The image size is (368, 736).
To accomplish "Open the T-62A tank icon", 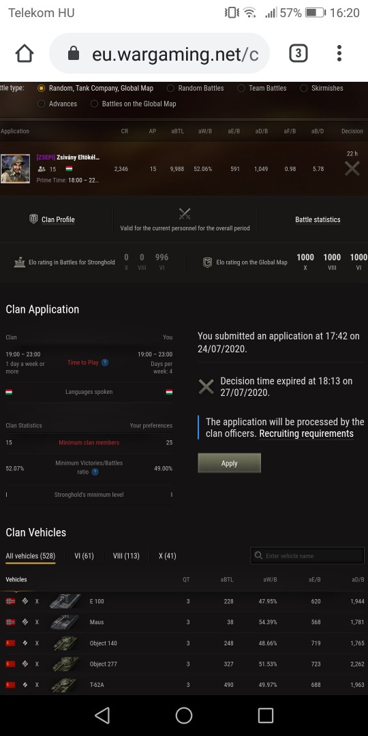I will point(65,685).
